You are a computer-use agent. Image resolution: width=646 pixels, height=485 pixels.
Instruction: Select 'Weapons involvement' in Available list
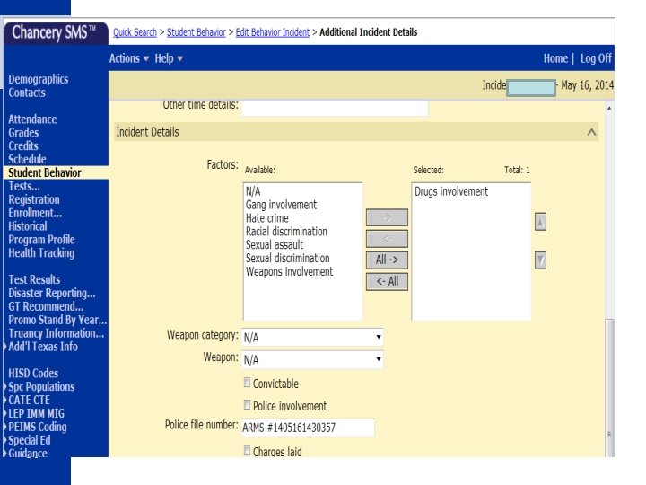(289, 271)
